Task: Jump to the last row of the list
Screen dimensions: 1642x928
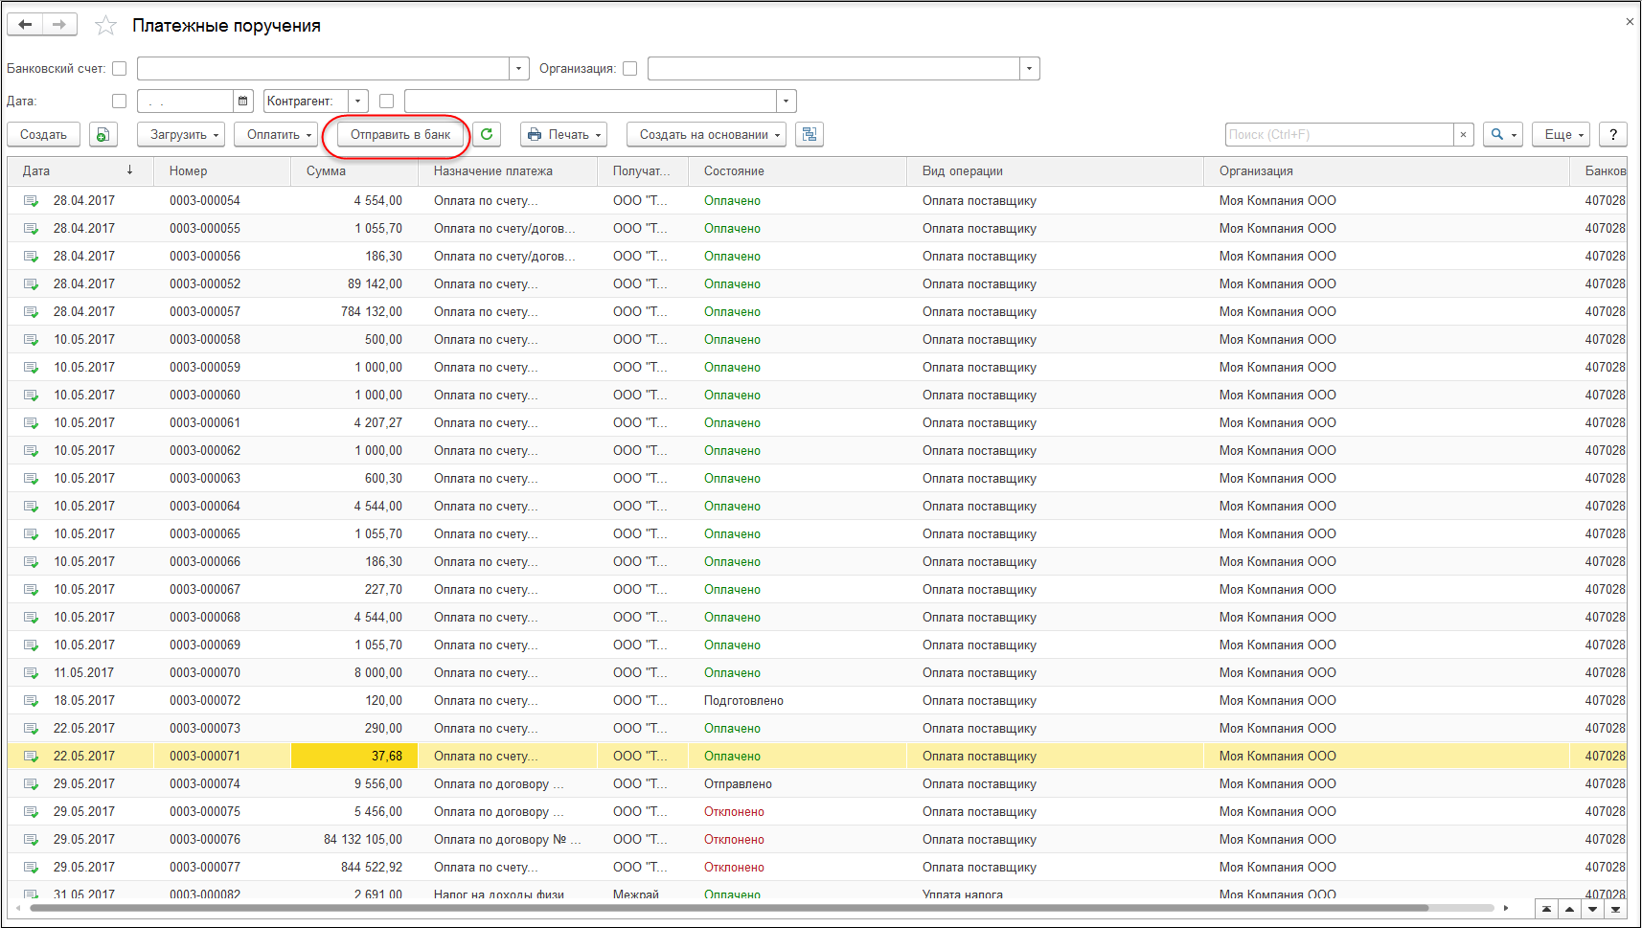Action: coord(1615,909)
